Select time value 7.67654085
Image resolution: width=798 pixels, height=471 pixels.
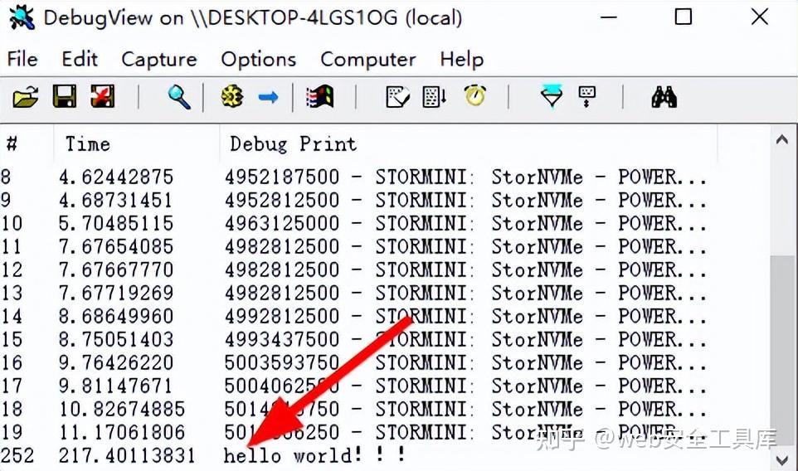[x=116, y=246]
